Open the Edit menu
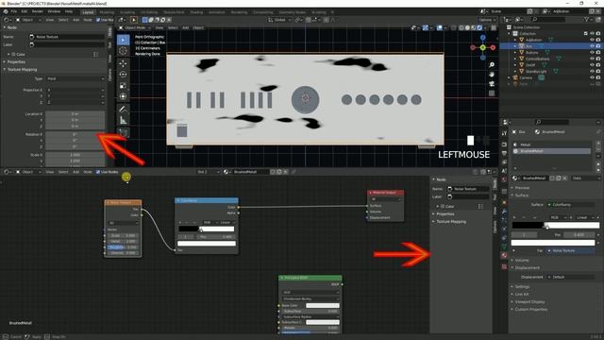The width and height of the screenshot is (604, 340). pos(25,11)
